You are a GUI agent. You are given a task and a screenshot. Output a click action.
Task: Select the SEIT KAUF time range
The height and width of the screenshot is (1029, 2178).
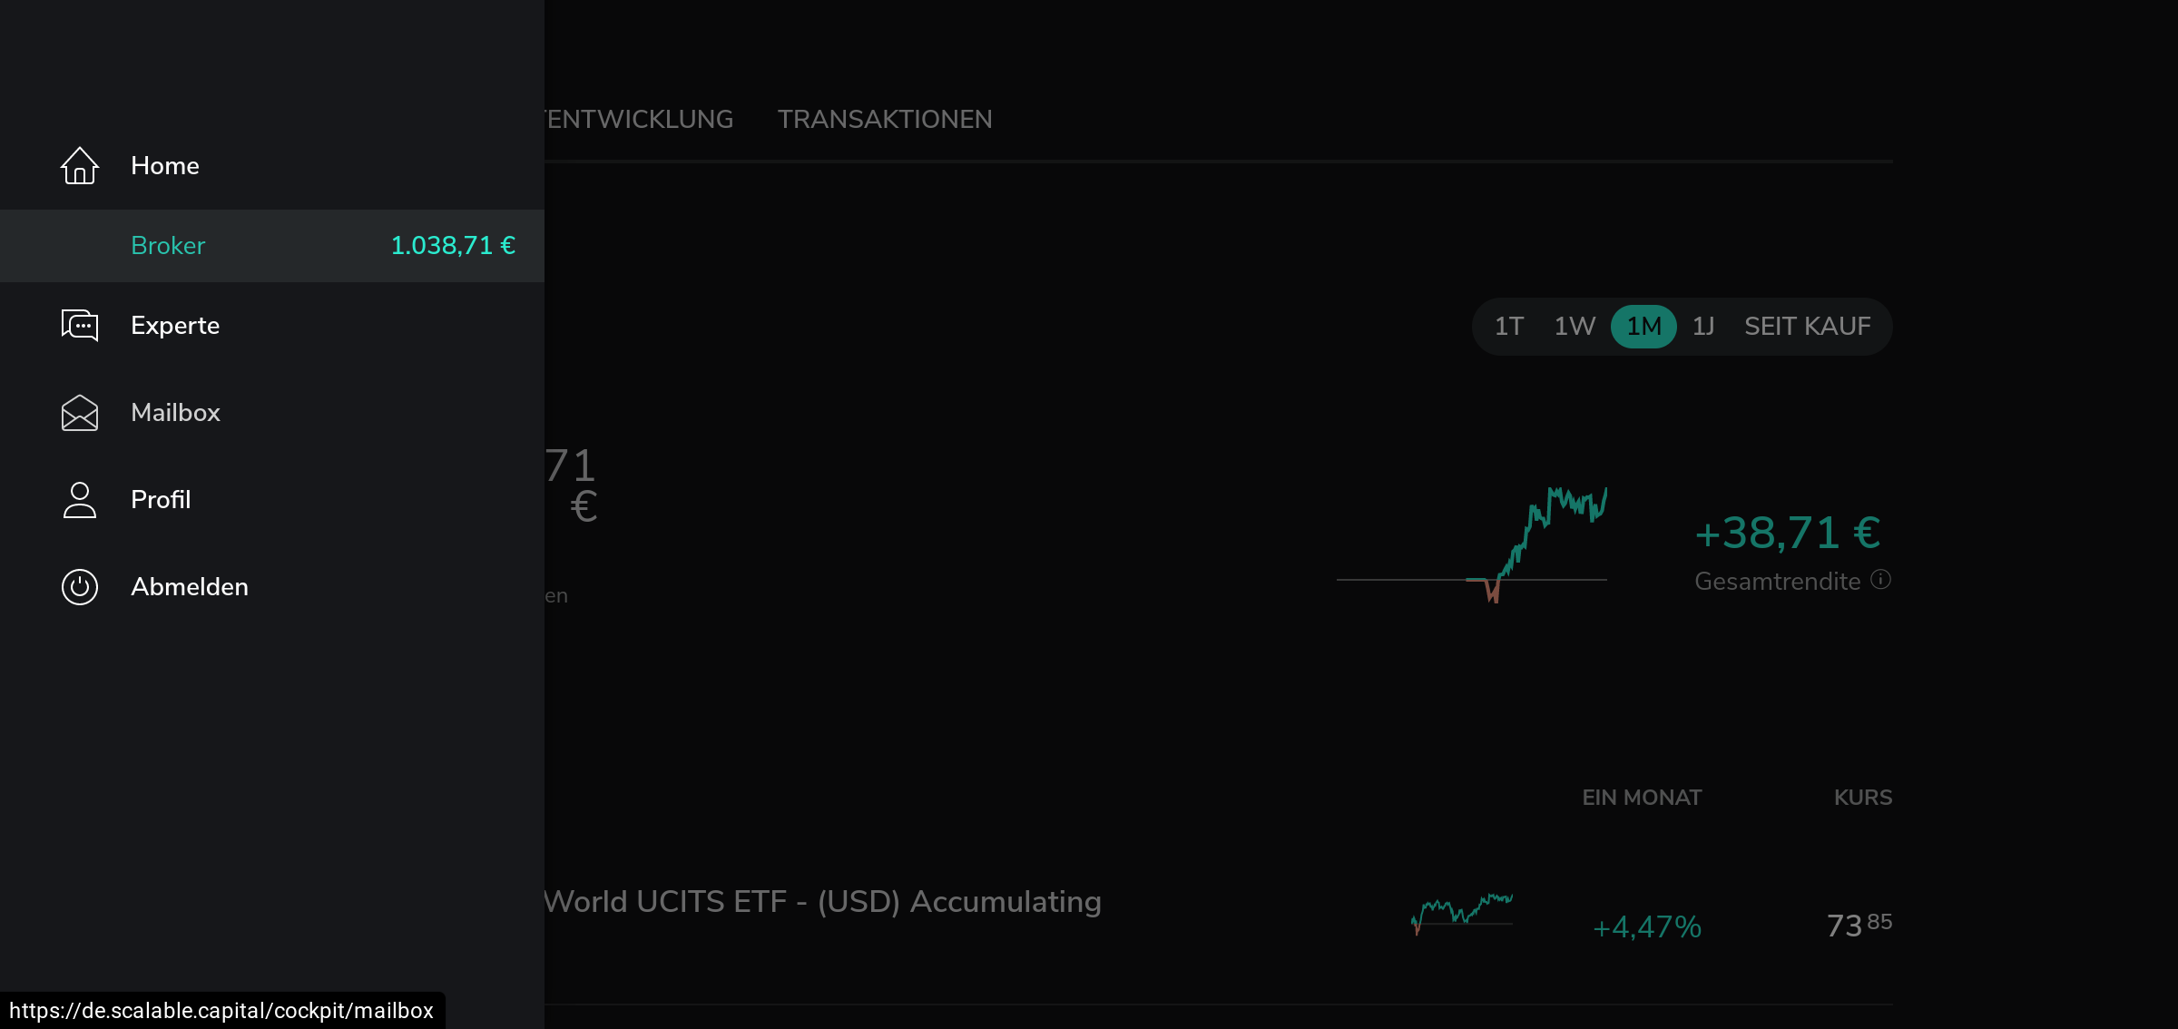pos(1807,327)
